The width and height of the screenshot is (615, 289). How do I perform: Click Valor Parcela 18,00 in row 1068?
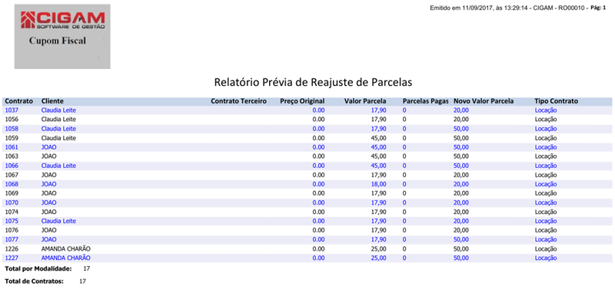[378, 184]
